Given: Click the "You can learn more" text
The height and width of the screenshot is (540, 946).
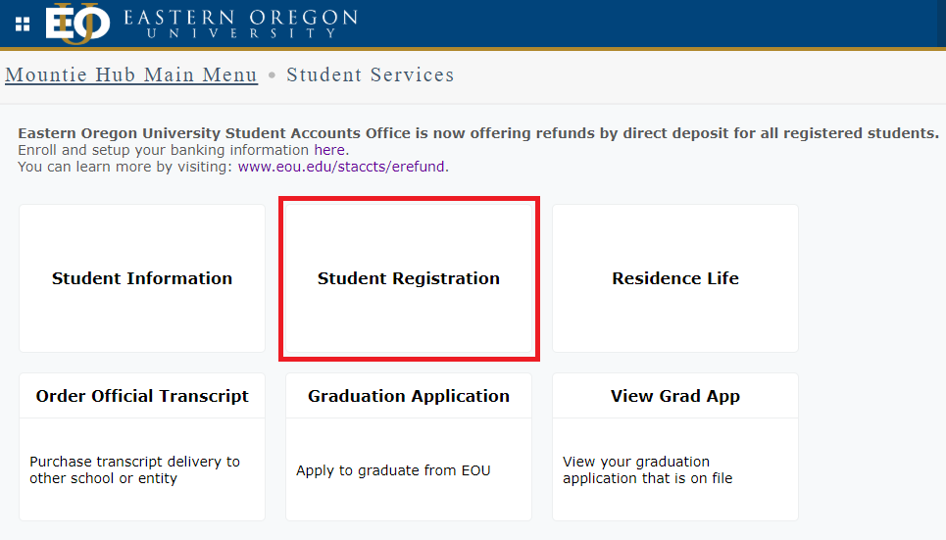Looking at the screenshot, I should [x=125, y=167].
